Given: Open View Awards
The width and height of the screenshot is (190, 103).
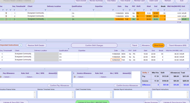Looking at the screenshot, I should pyautogui.click(x=125, y=1).
